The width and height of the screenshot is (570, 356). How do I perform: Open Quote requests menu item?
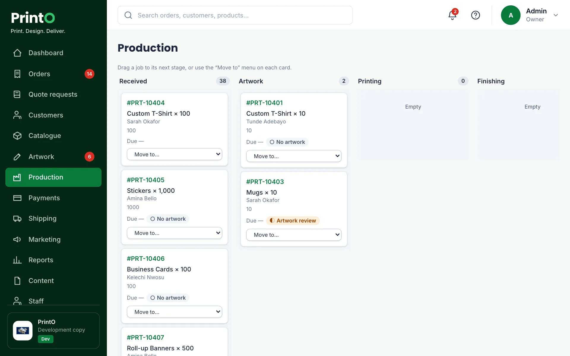(53, 94)
